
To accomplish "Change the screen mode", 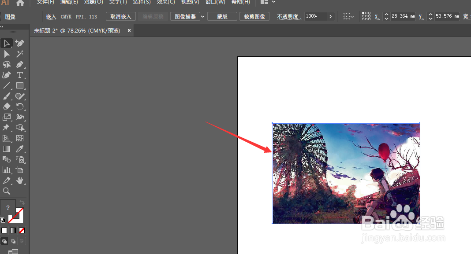I will pyautogui.click(x=13, y=251).
